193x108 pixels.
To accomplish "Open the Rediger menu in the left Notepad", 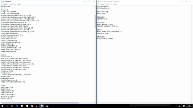I will pos(5,4).
